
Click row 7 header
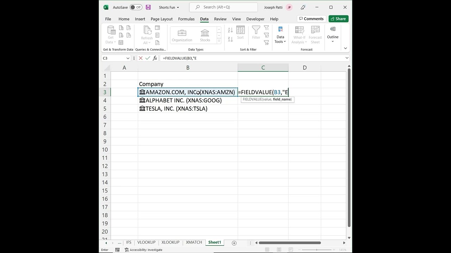click(x=105, y=125)
